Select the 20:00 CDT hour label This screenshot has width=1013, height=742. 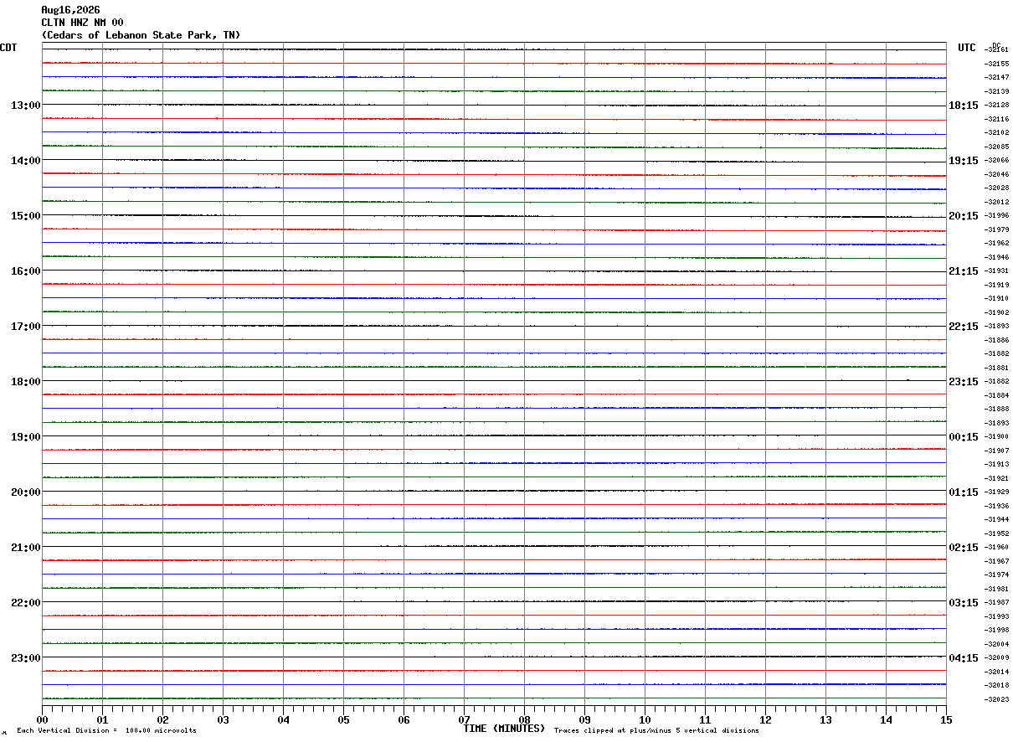pyautogui.click(x=25, y=492)
